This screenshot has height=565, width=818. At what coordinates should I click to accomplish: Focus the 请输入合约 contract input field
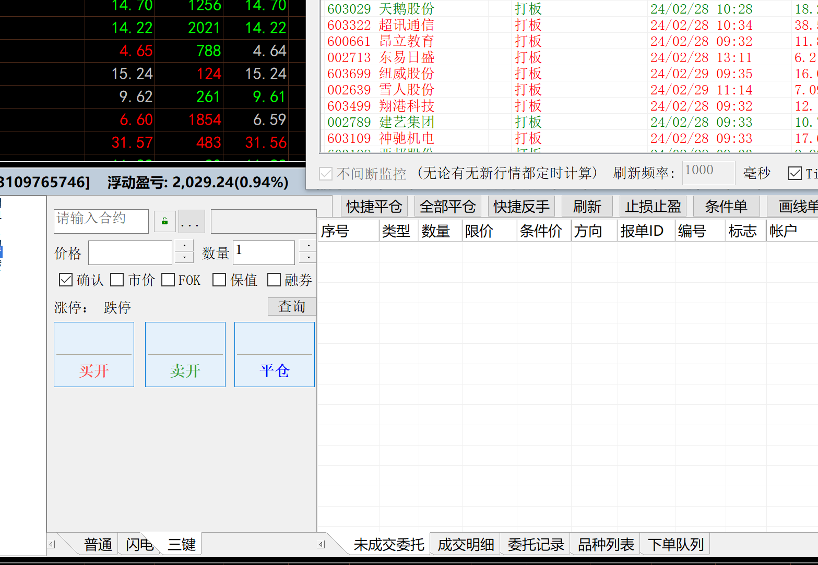click(x=101, y=221)
